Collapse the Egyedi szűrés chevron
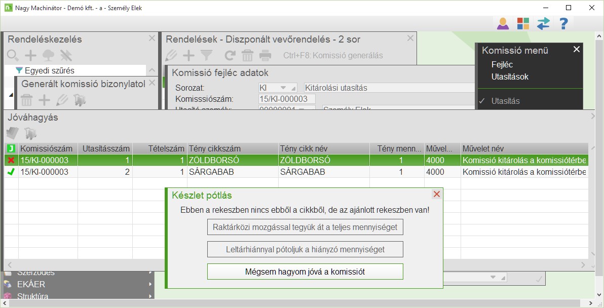This screenshot has height=308, width=604. point(152,70)
